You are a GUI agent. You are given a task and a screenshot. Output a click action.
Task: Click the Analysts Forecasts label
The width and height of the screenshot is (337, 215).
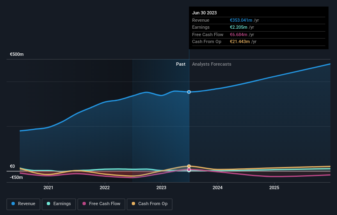(212, 64)
